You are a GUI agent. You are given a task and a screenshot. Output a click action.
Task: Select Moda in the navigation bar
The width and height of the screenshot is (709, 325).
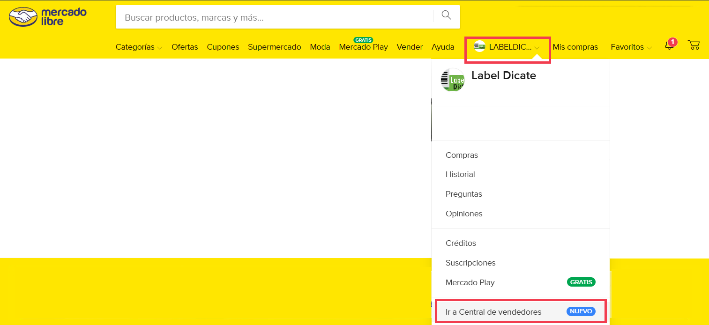pos(320,47)
